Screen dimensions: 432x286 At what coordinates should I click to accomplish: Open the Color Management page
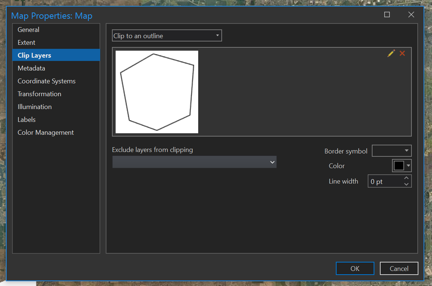click(x=46, y=132)
